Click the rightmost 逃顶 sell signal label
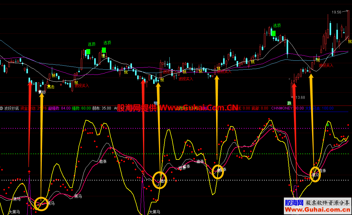Viewport: 352px width, 215px height. 277,25
